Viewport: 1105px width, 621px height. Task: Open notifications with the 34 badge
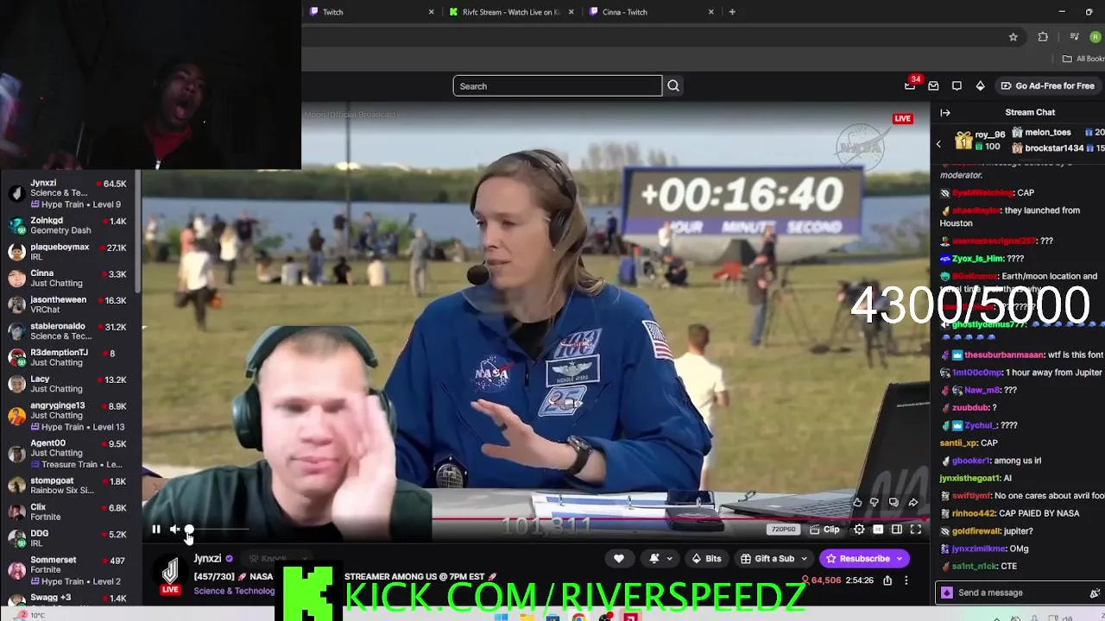click(910, 86)
